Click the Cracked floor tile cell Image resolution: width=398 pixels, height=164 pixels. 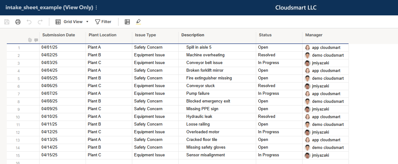click(x=217, y=140)
